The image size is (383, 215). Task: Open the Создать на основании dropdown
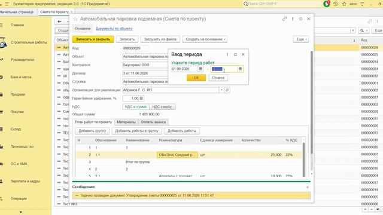tap(205, 39)
